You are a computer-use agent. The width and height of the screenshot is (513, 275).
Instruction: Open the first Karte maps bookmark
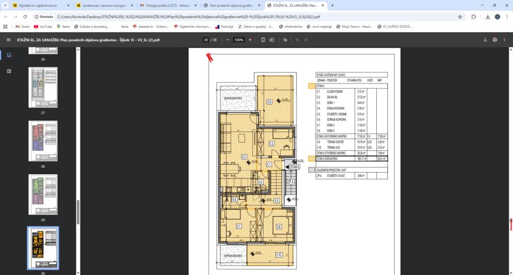pyautogui.click(x=63, y=26)
